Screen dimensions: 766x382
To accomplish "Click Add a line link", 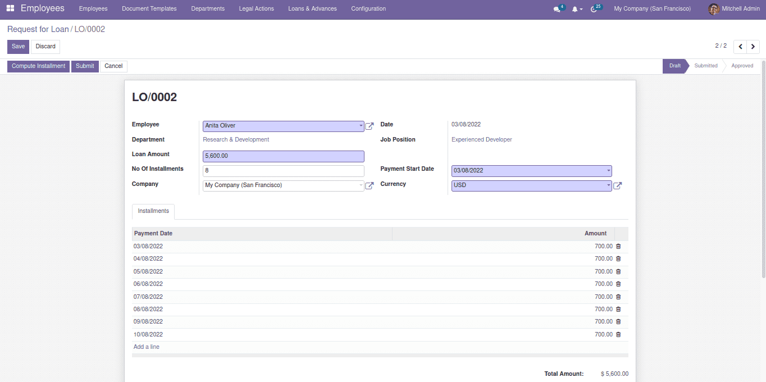I will [x=147, y=347].
